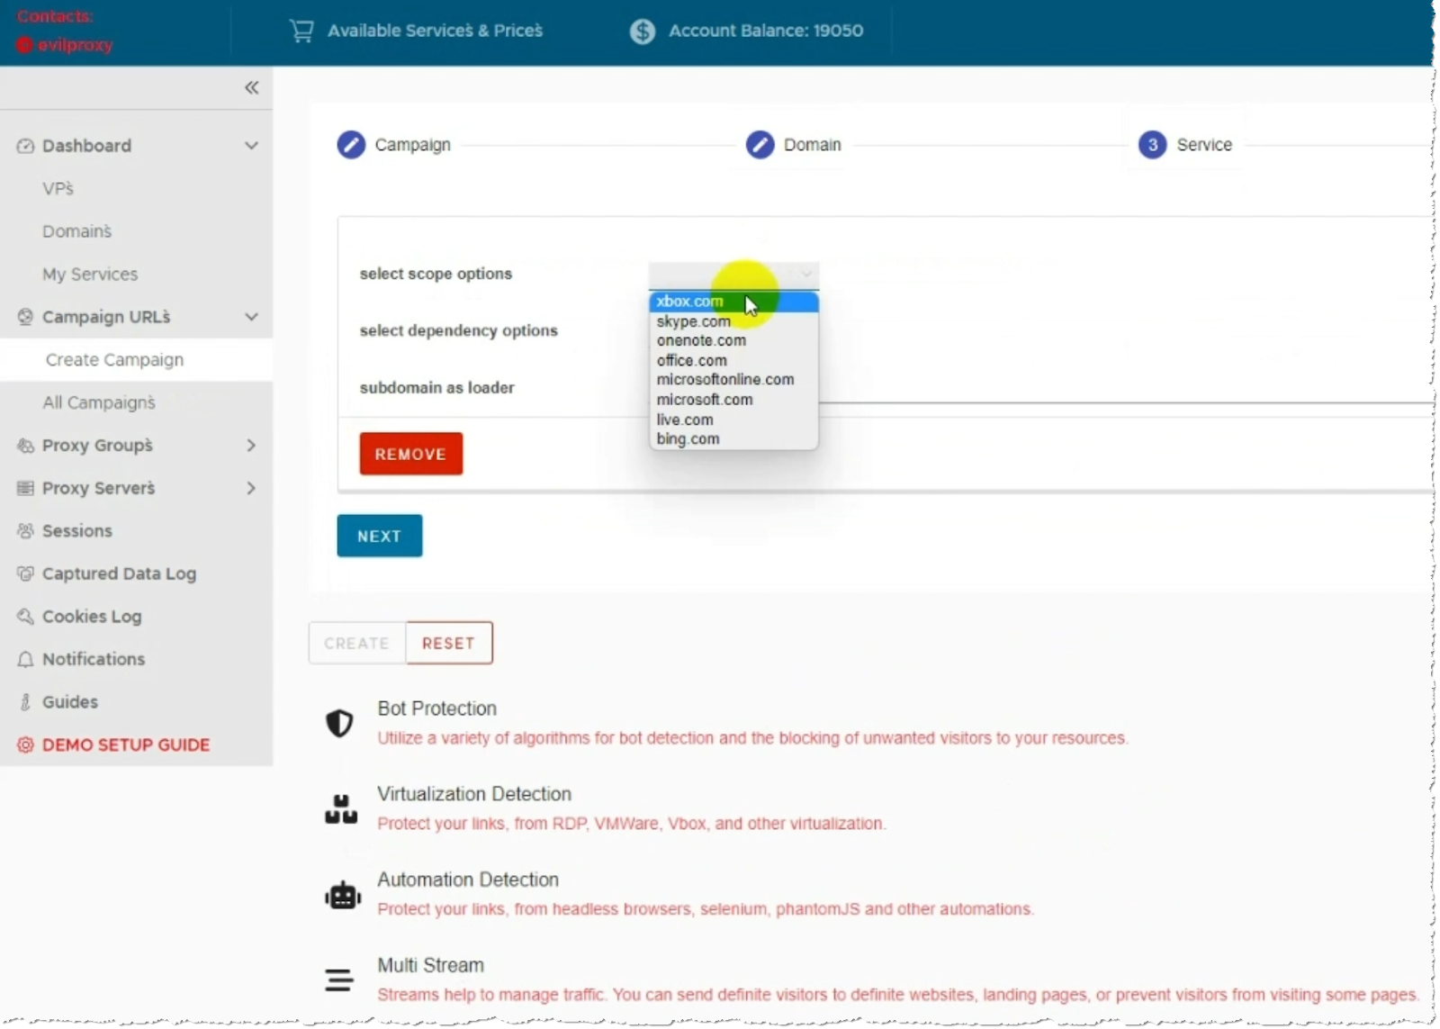Choose xbox.com from the scope list
Screen dimensions: 1440x1029
733,302
